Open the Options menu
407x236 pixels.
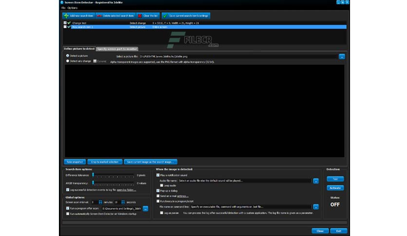[73, 8]
